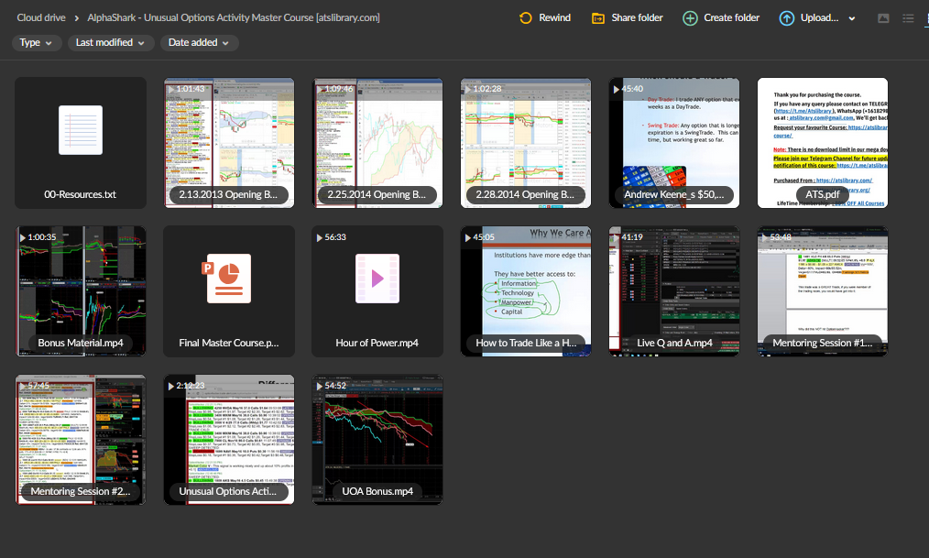This screenshot has width=929, height=558.
Task: Click the Create folder text
Action: pyautogui.click(x=731, y=17)
